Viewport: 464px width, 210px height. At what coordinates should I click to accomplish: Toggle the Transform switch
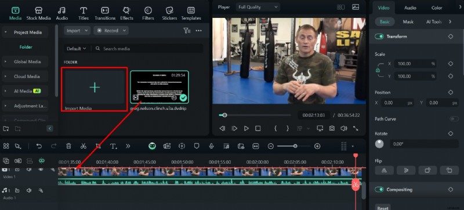379,36
